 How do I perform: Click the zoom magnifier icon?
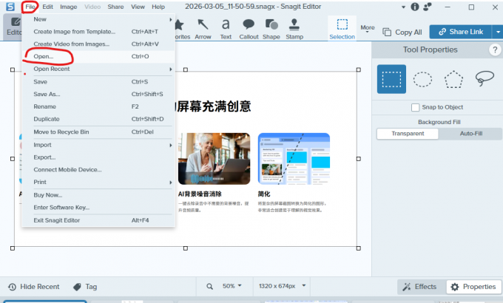click(x=209, y=286)
